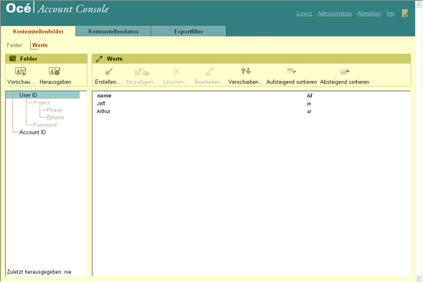Screen dimensions: 423x282
Task: Click the greyed Bearbeiten edit icon
Action: (209, 72)
